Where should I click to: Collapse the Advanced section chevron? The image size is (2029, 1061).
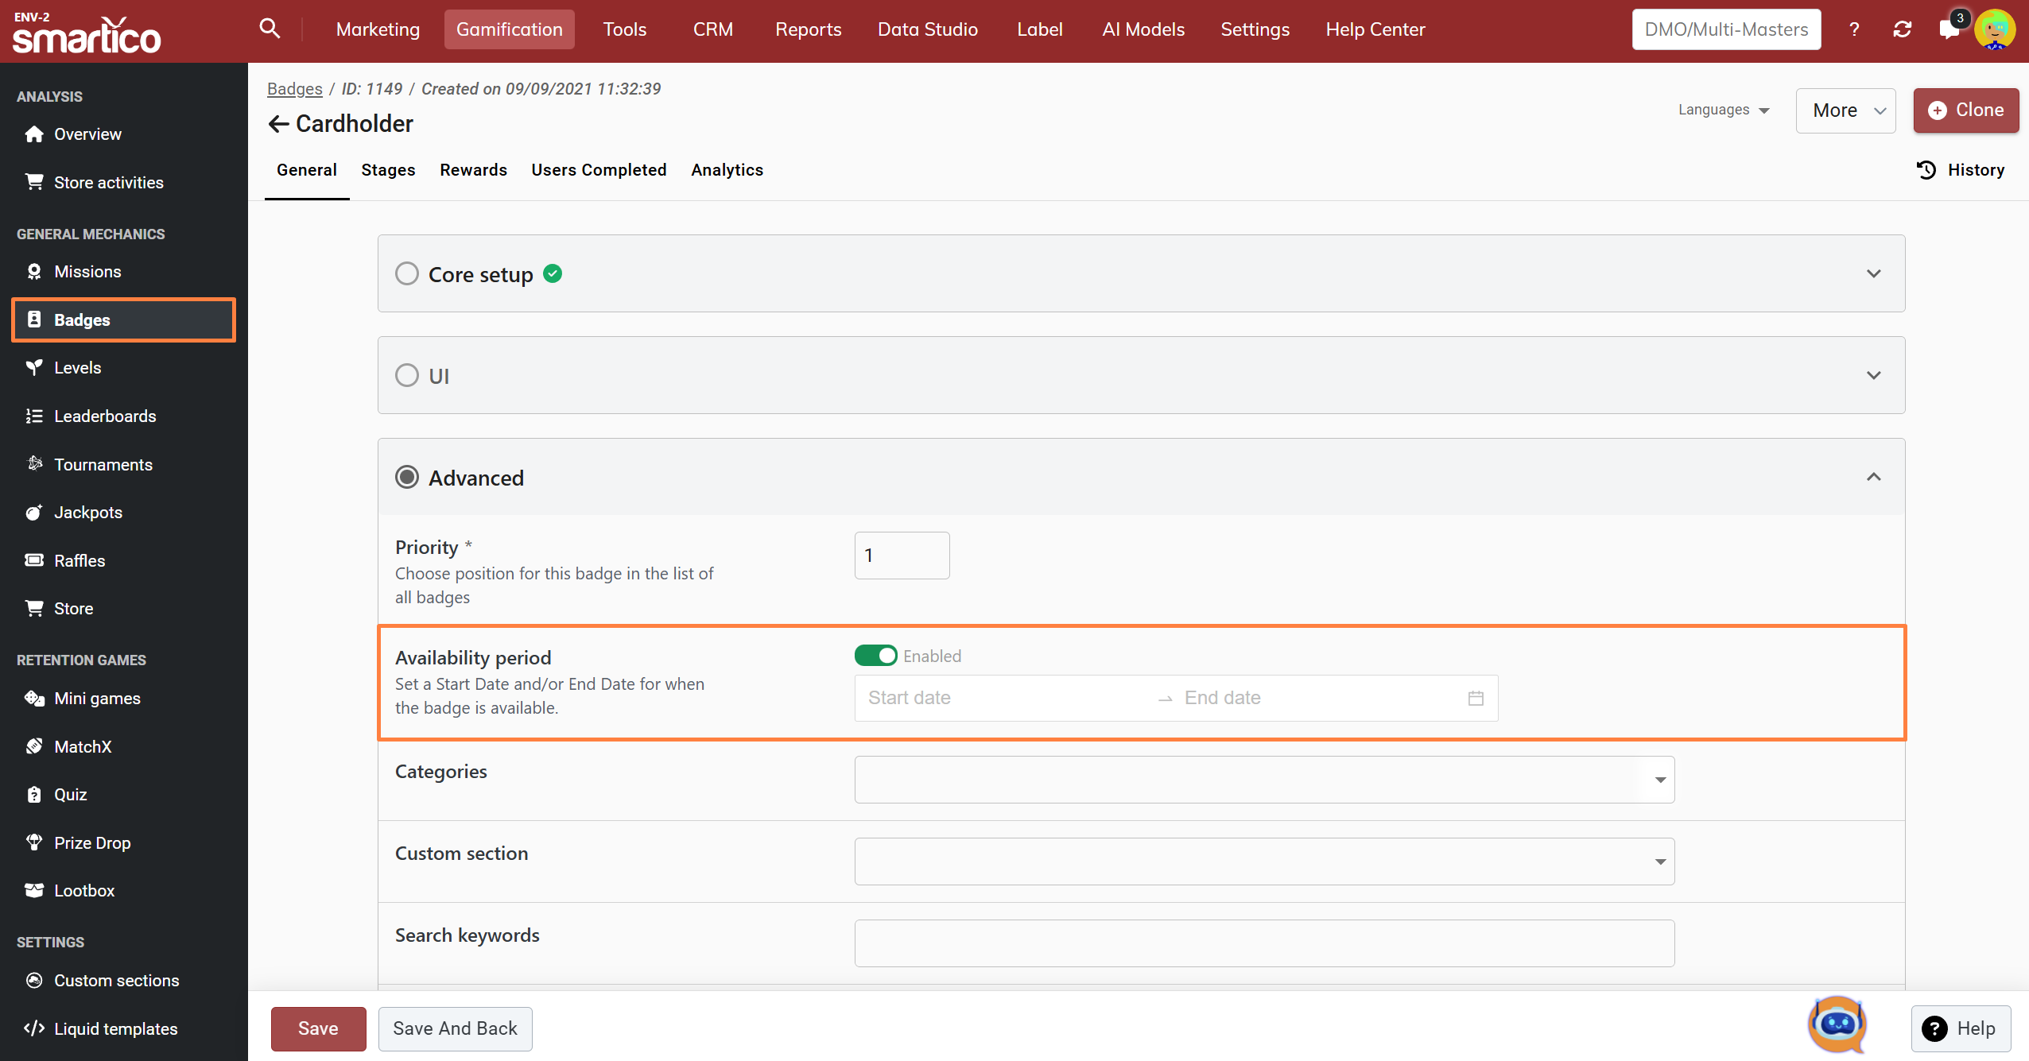pos(1874,477)
